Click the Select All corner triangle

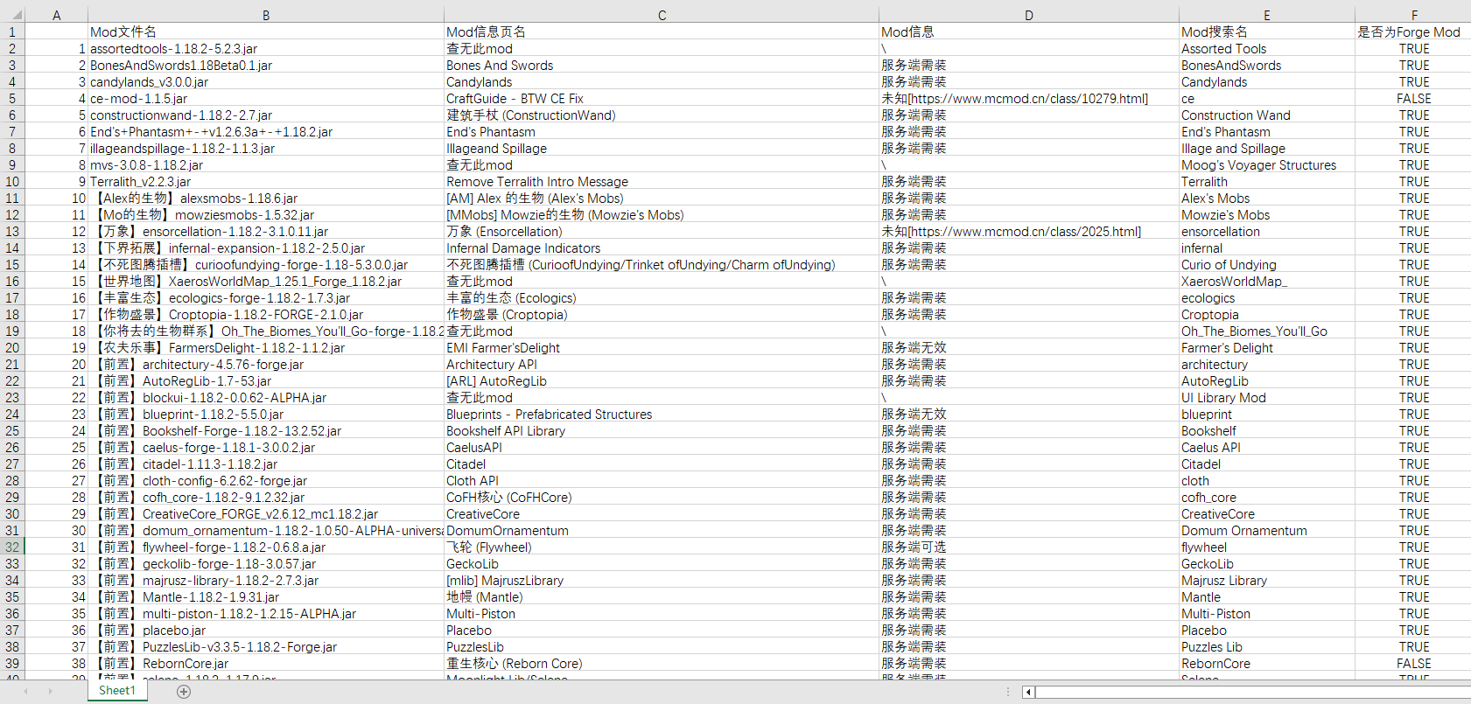click(12, 15)
